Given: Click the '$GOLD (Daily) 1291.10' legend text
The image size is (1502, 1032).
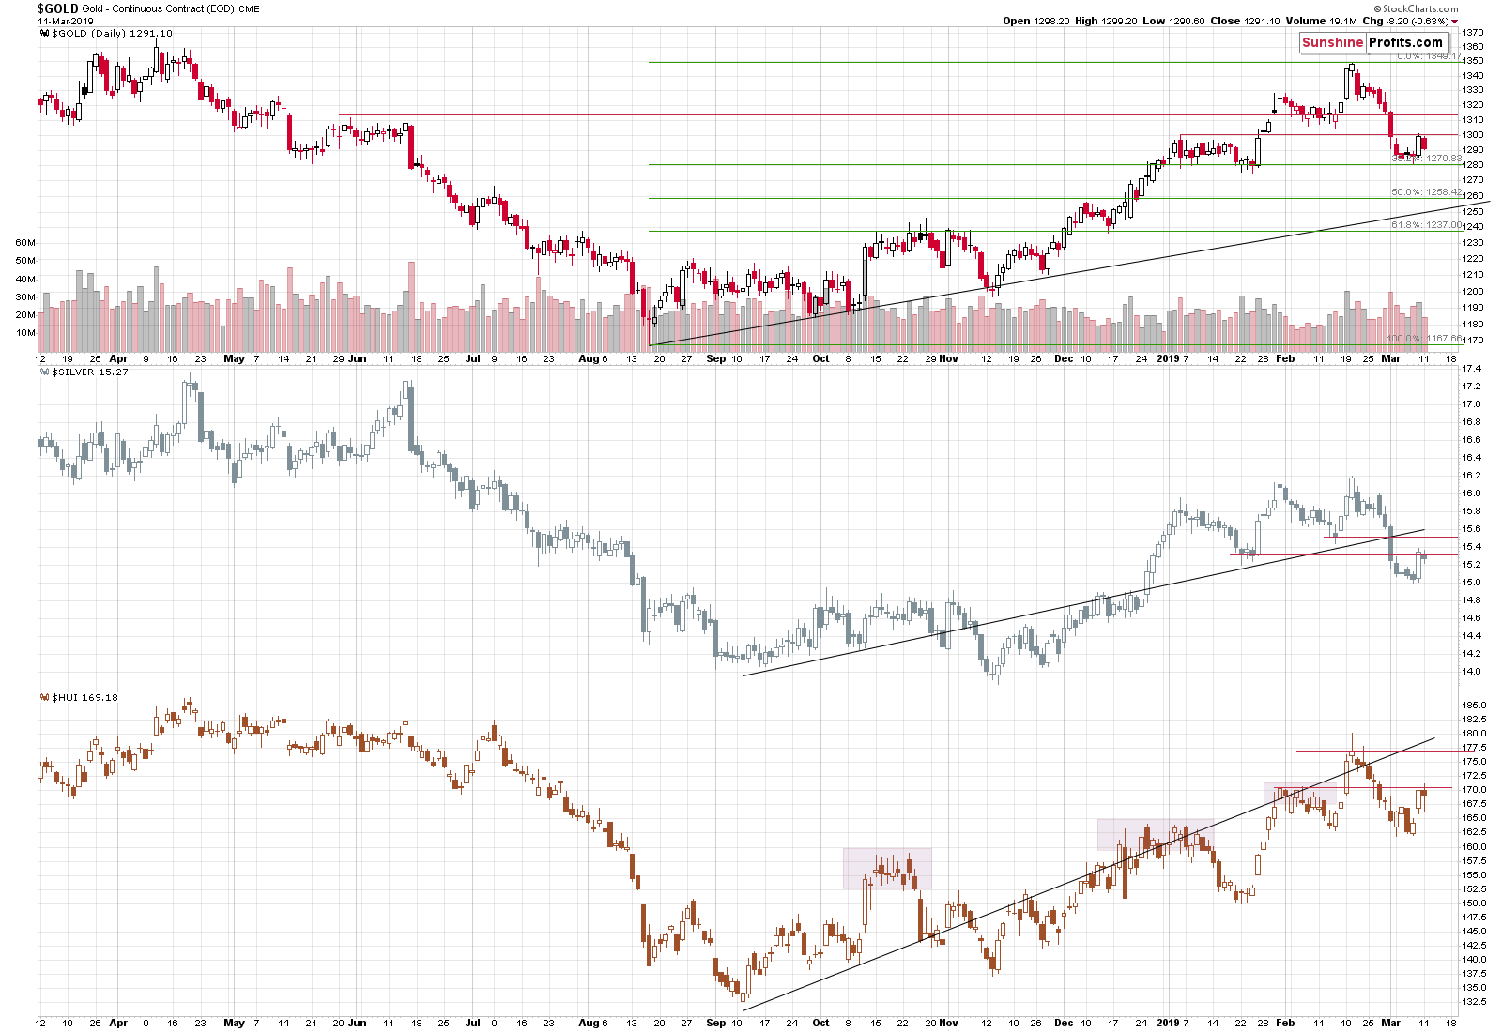Looking at the screenshot, I should 113,34.
